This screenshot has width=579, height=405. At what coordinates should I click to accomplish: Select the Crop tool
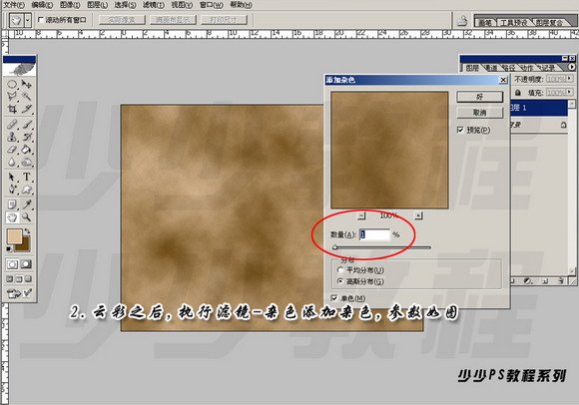(x=12, y=109)
